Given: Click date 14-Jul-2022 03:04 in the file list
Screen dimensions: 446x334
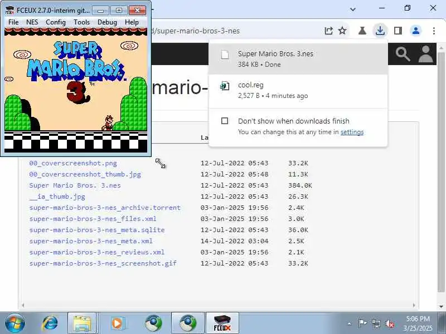Looking at the screenshot, I should pyautogui.click(x=234, y=241).
